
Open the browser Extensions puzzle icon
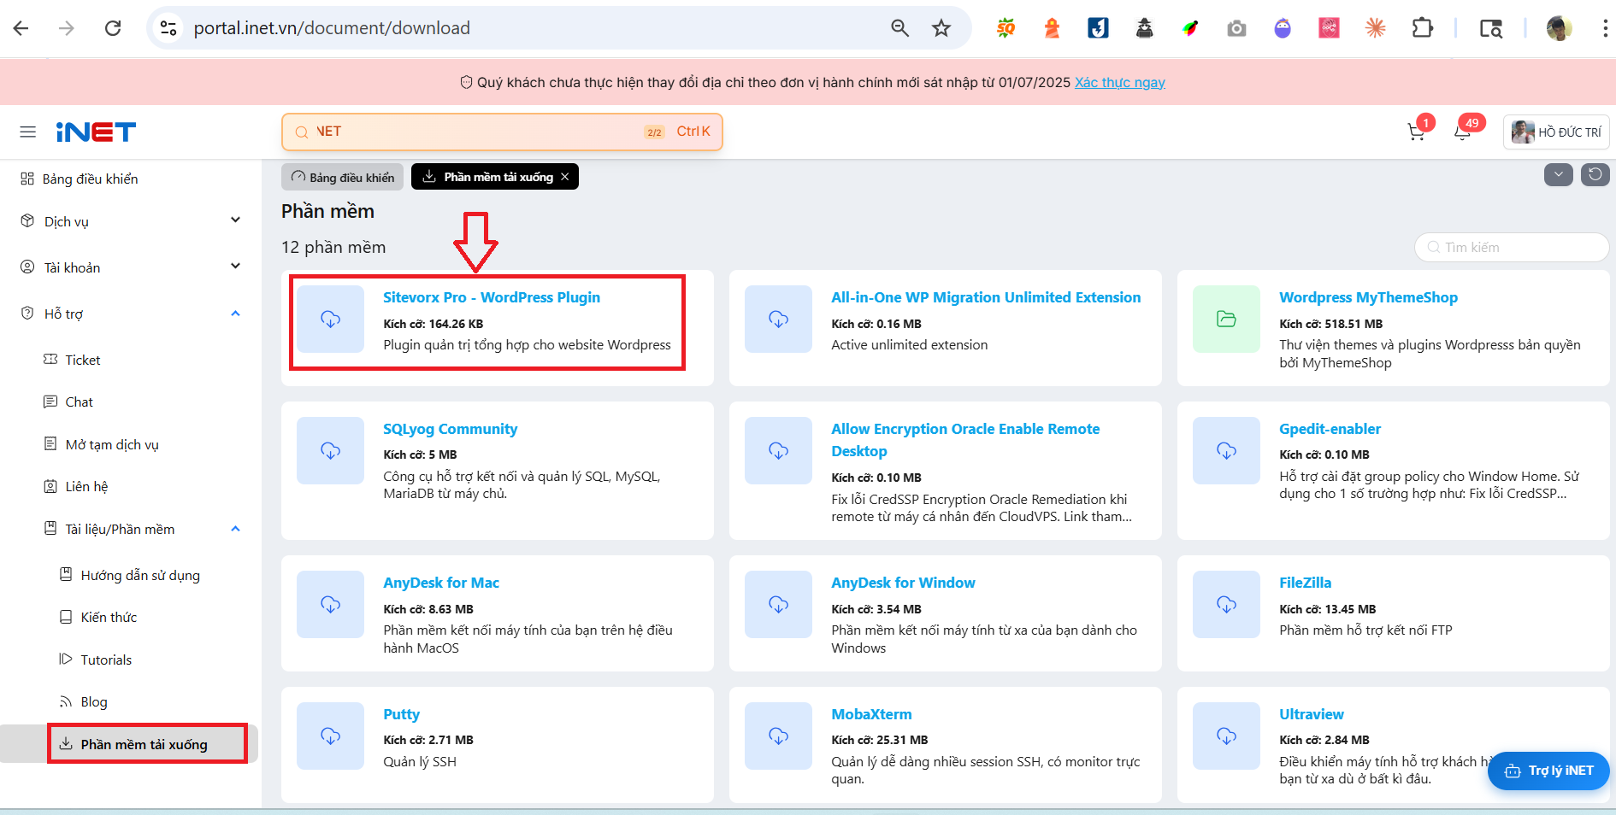(1422, 28)
